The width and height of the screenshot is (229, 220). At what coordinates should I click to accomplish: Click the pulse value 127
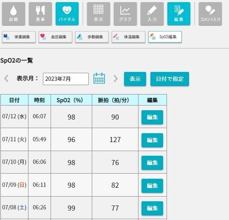[115, 140]
